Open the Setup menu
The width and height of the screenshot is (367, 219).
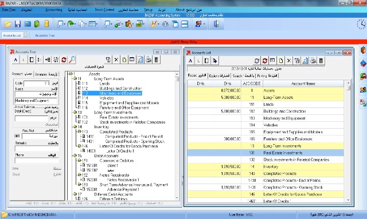coord(148,10)
